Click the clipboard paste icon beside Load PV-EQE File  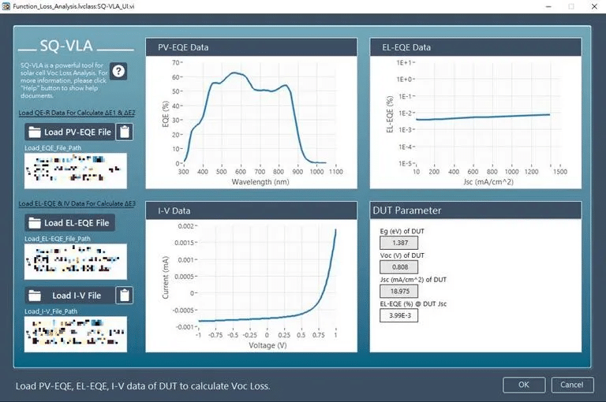[125, 132]
